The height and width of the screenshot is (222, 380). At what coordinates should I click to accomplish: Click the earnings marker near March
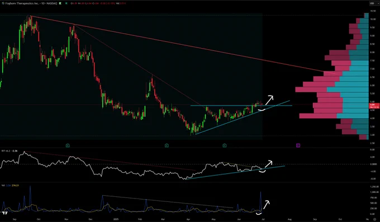tap(167, 145)
